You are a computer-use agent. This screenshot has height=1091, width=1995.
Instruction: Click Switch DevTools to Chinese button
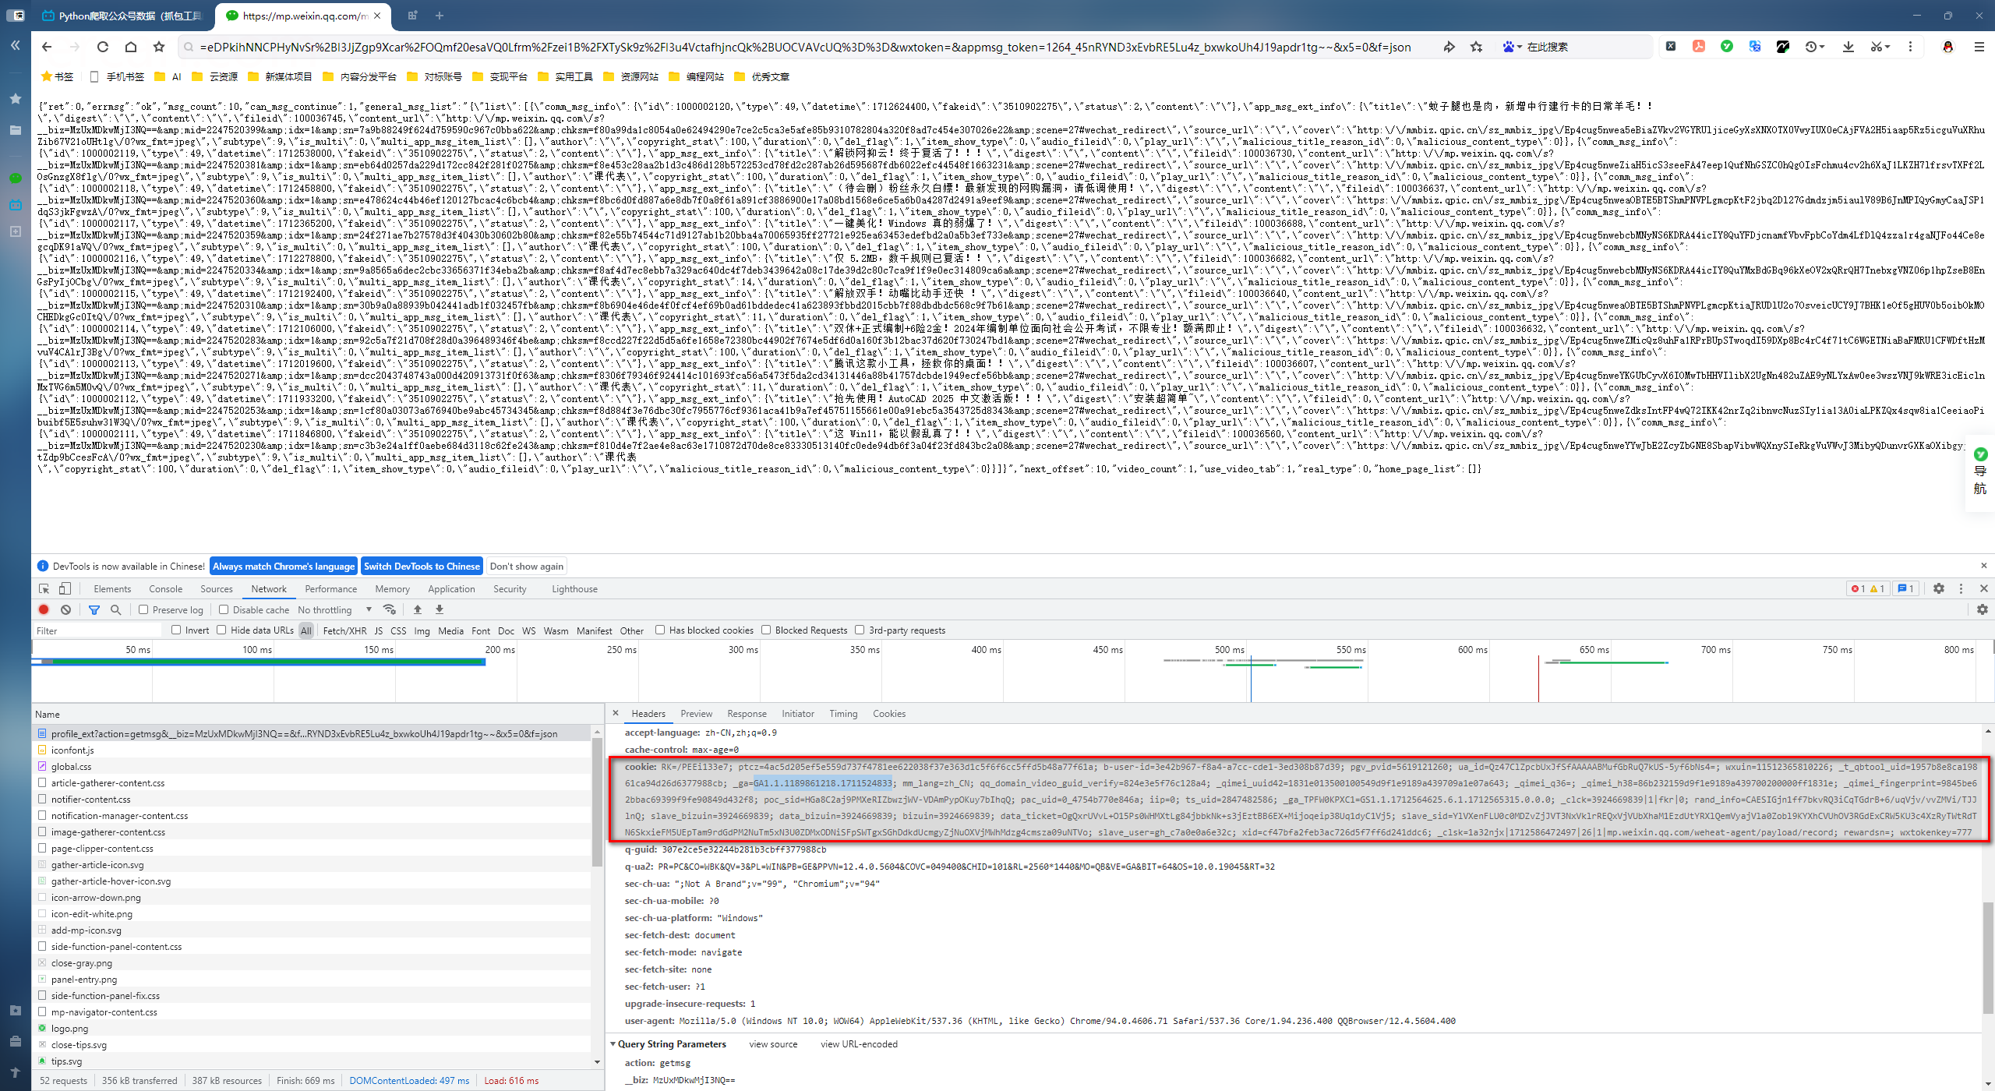[422, 566]
